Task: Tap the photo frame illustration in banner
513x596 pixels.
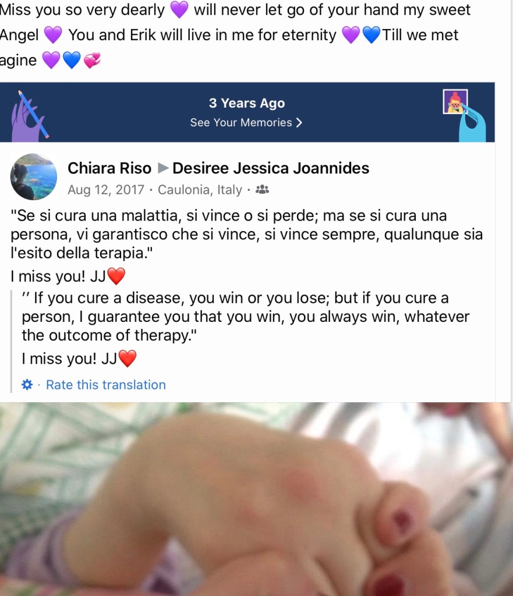Action: (464, 115)
